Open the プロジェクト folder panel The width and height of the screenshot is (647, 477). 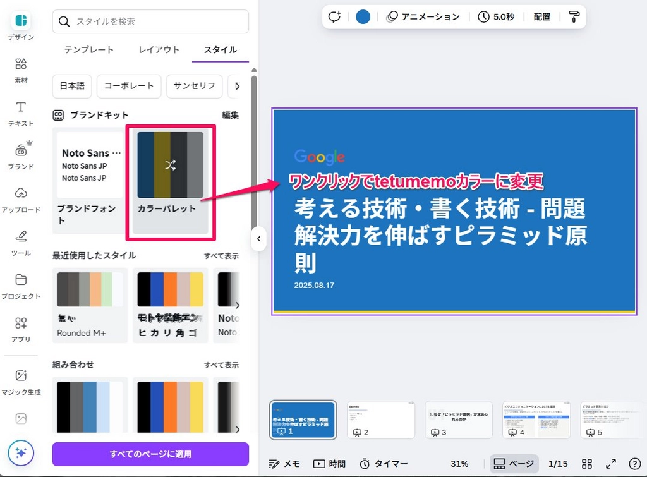21,286
